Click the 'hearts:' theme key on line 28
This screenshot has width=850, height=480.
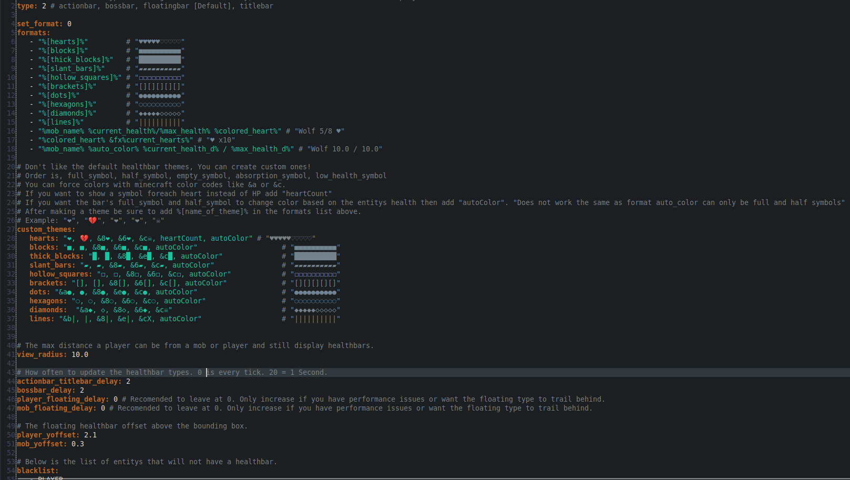point(44,238)
